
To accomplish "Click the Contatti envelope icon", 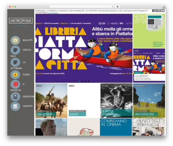I will [x=15, y=106].
